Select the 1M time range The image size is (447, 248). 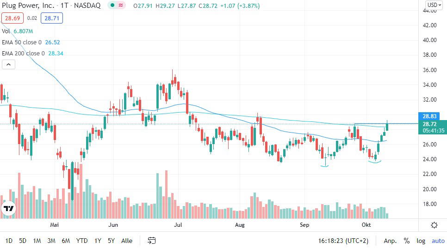click(x=37, y=241)
